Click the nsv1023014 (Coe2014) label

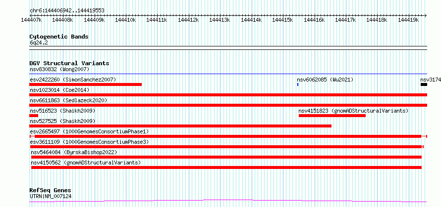pos(59,90)
